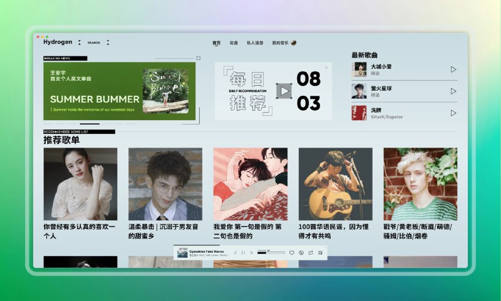Click the Search field
Viewport: 501px width, 301px height.
(x=93, y=43)
